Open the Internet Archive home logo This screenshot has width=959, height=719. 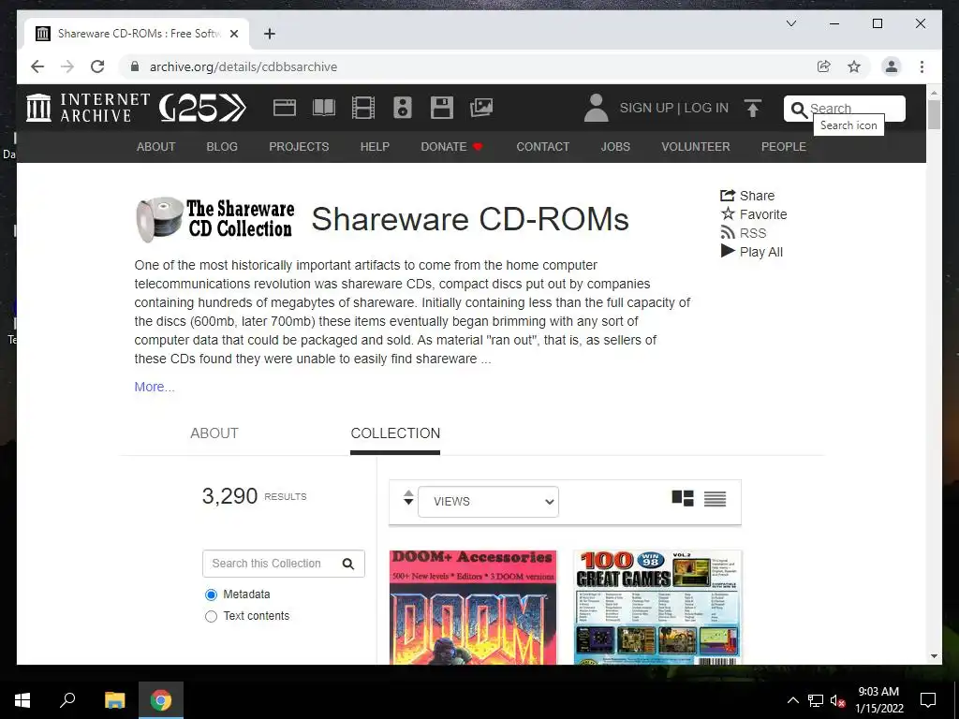(88, 108)
